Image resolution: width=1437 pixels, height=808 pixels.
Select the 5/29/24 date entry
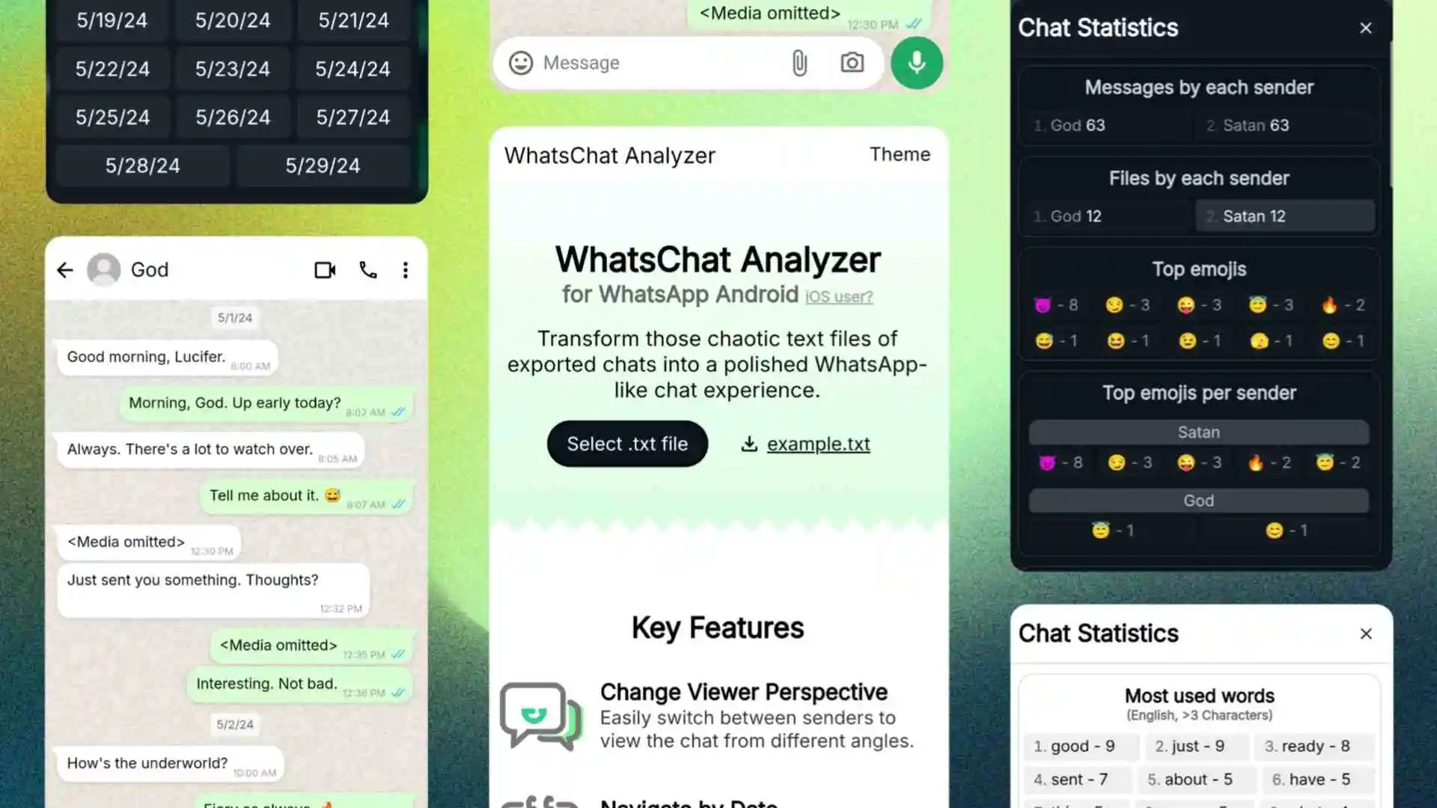(x=322, y=165)
